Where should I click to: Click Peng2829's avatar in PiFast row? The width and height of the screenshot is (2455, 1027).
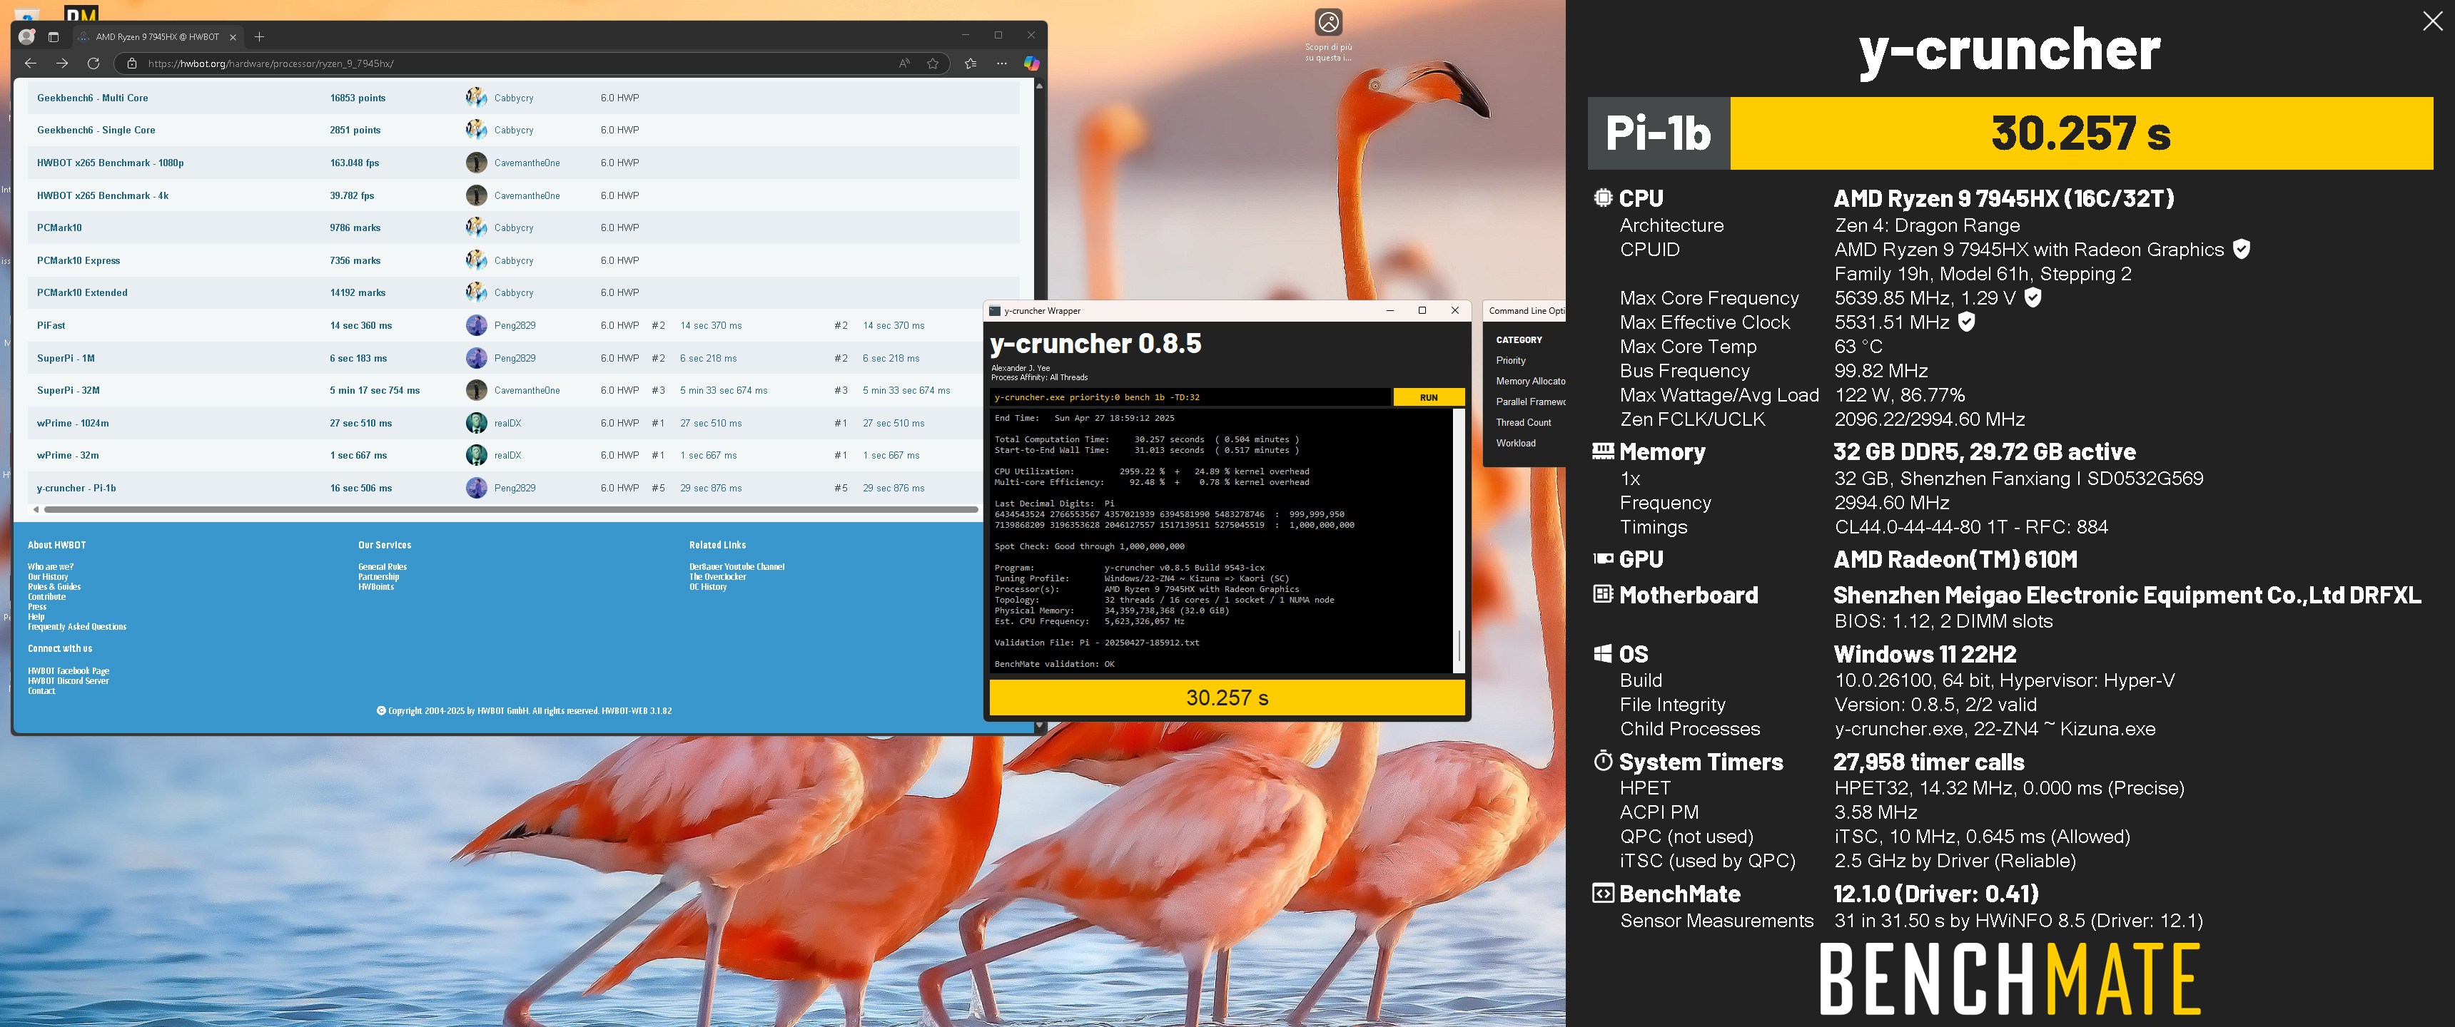point(475,325)
